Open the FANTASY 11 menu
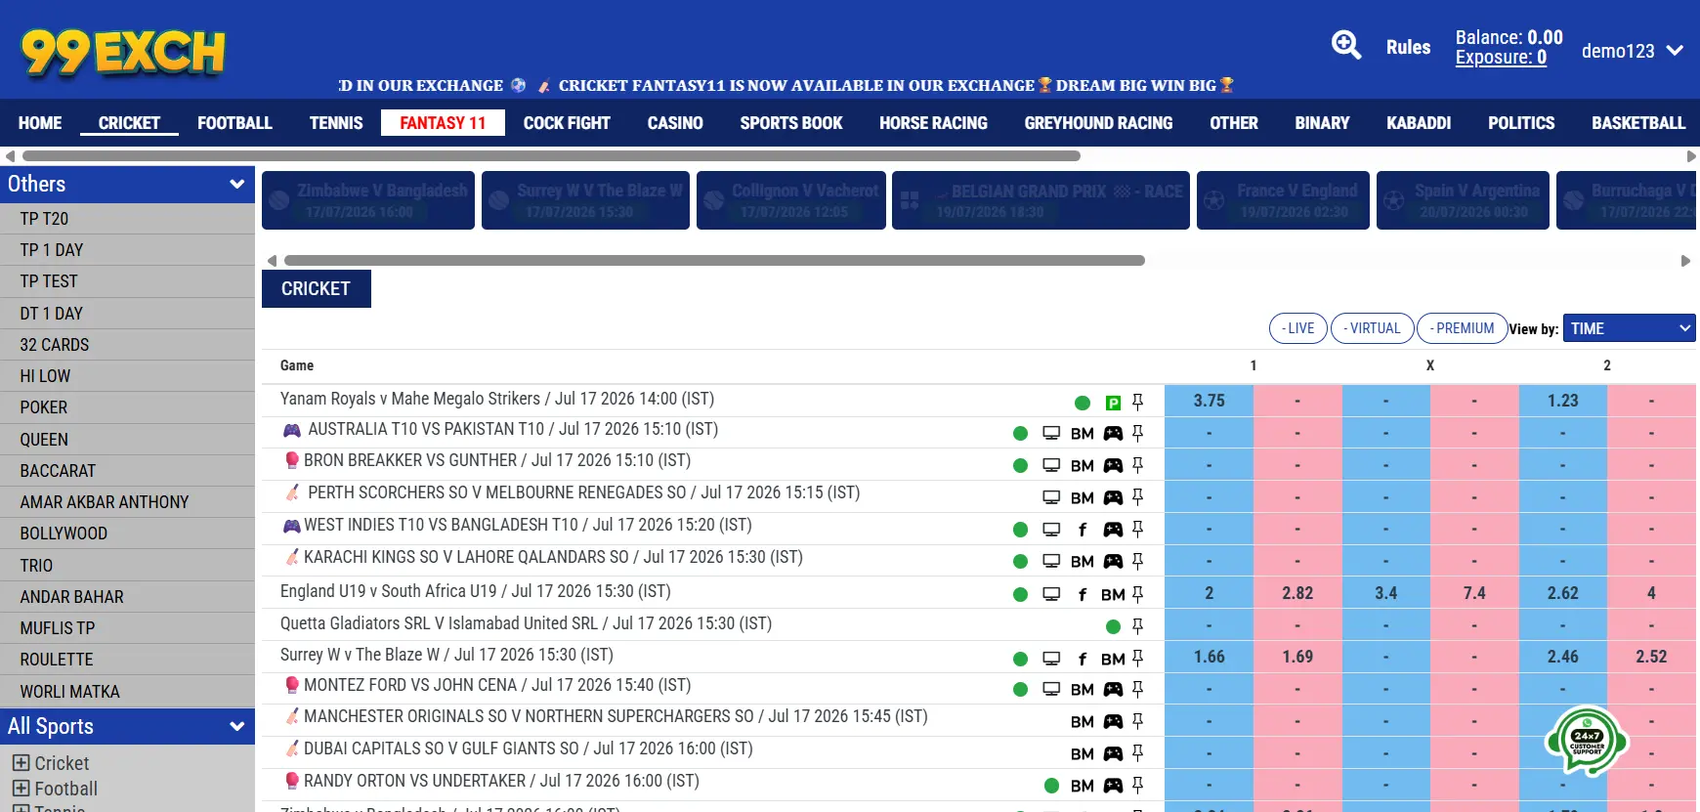The height and width of the screenshot is (812, 1700). click(443, 123)
